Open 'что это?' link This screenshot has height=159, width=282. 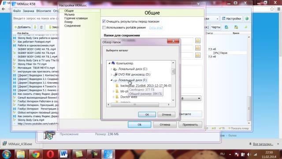click(x=156, y=27)
